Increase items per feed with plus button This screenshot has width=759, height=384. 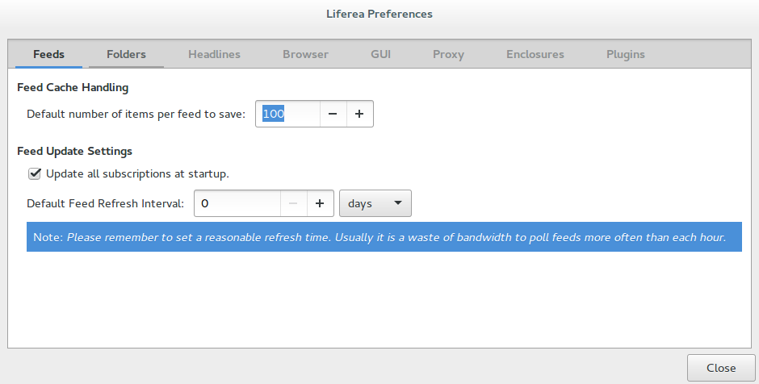click(x=359, y=114)
